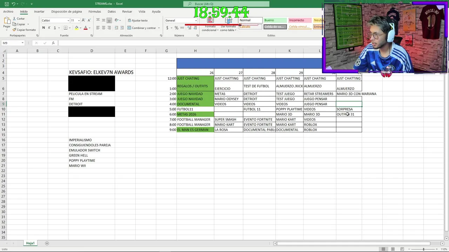Viewport: 449px width, 252px height.
Task: Align text to top of cell
Action: (x=98, y=20)
